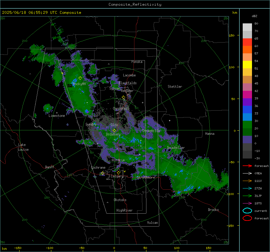Click the RedDeer map label
The height and width of the screenshot is (252, 270).
(x=127, y=91)
